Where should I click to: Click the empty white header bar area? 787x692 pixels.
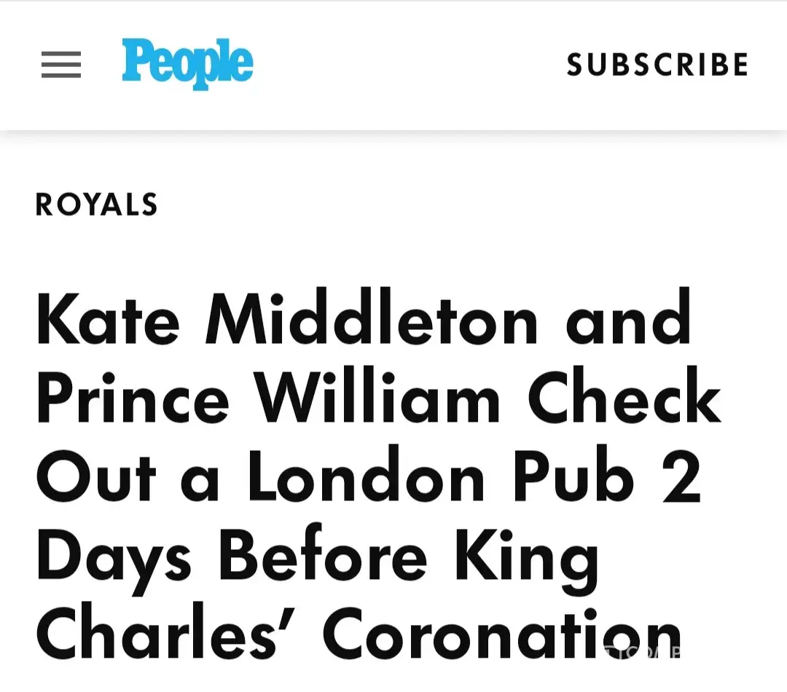(408, 66)
